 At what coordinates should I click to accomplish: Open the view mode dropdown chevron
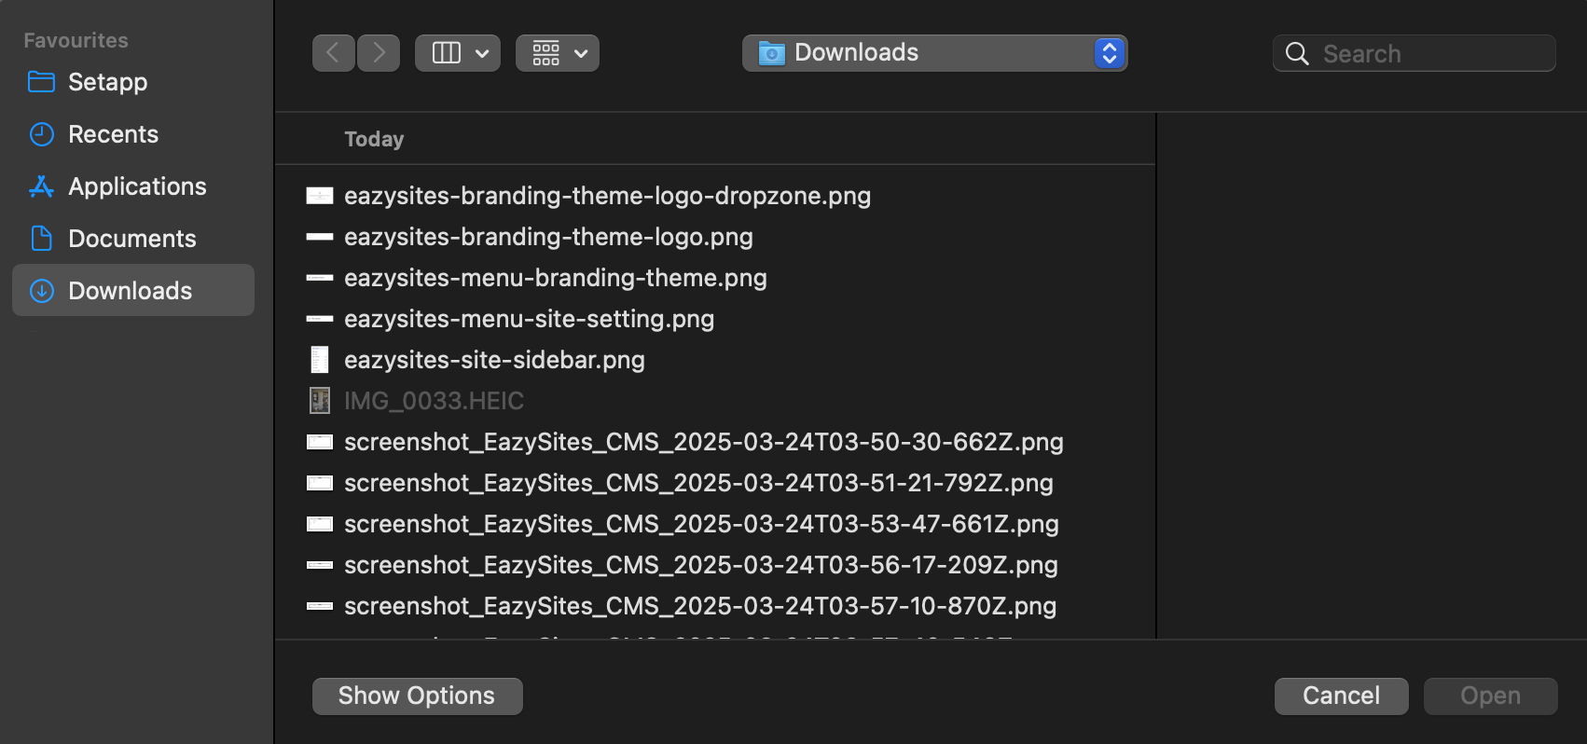(x=482, y=53)
